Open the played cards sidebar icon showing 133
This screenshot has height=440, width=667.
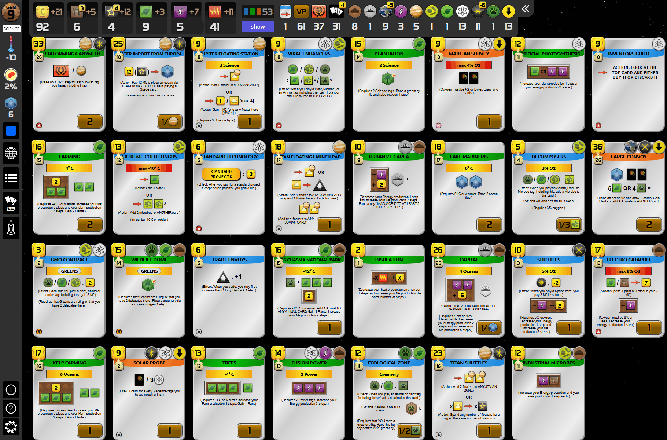(11, 203)
